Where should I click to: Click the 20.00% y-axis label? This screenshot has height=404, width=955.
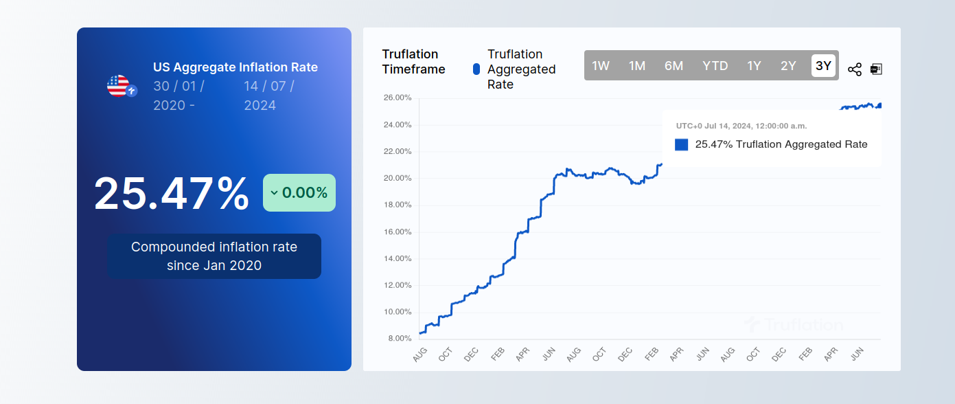(398, 179)
